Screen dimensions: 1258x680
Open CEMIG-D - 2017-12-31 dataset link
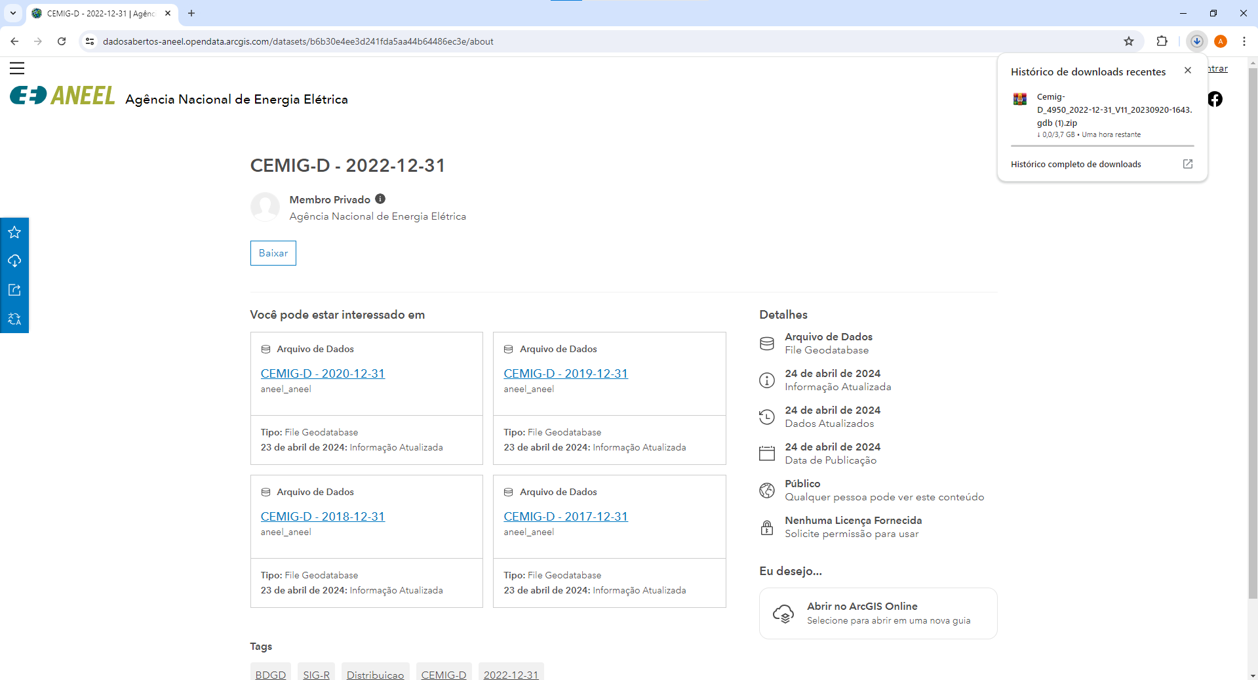[x=566, y=516]
